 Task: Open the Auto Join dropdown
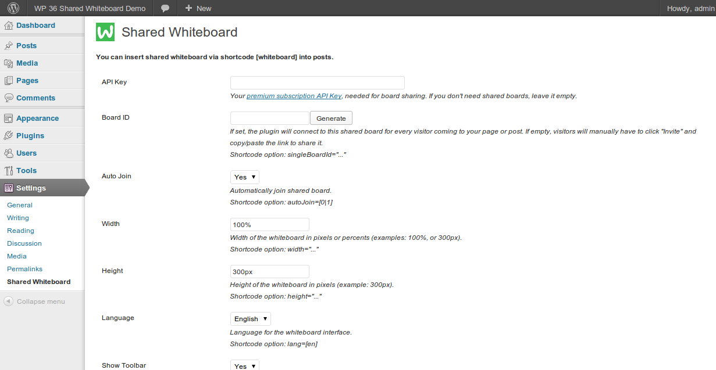[244, 177]
